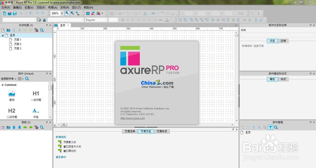Open the 项目(P) menu
Viewport: 316px width, 168px height.
(41, 8)
